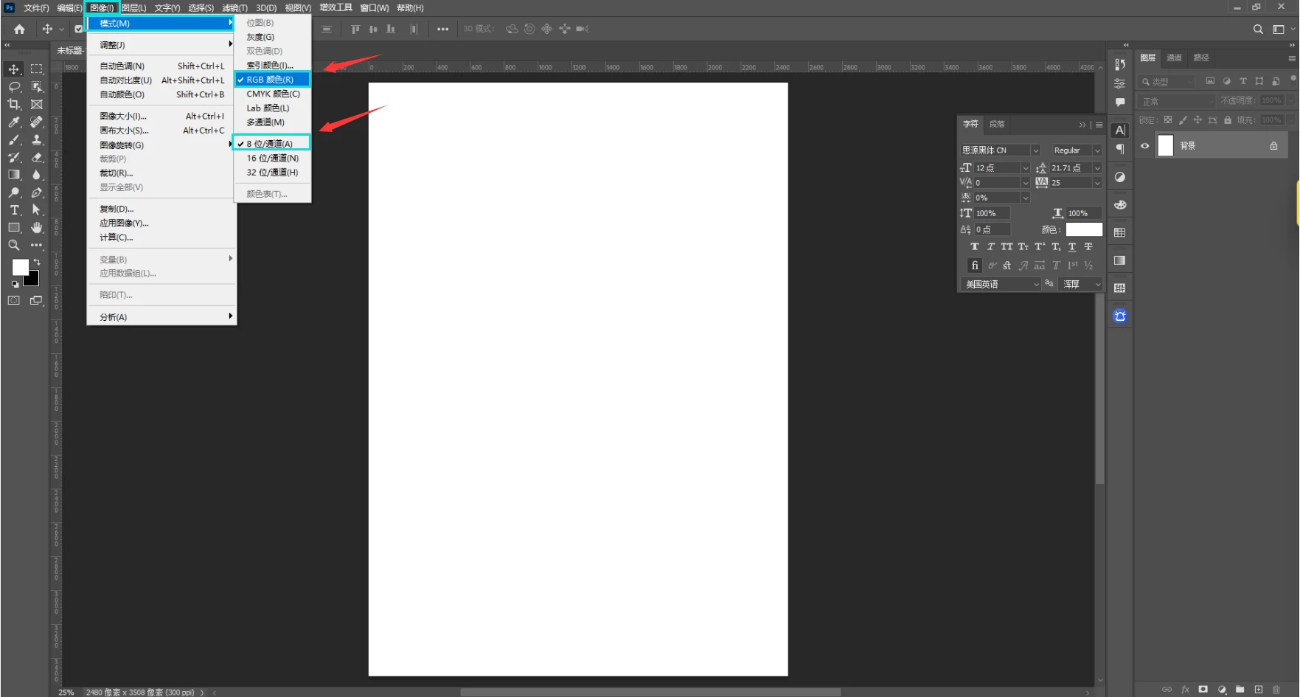Select the Pen tool
1300x697 pixels.
coord(36,193)
